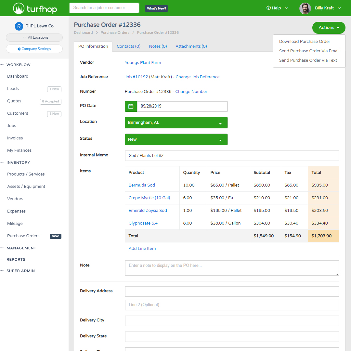Expand the All Locations selector
The image size is (351, 351).
coord(34,38)
